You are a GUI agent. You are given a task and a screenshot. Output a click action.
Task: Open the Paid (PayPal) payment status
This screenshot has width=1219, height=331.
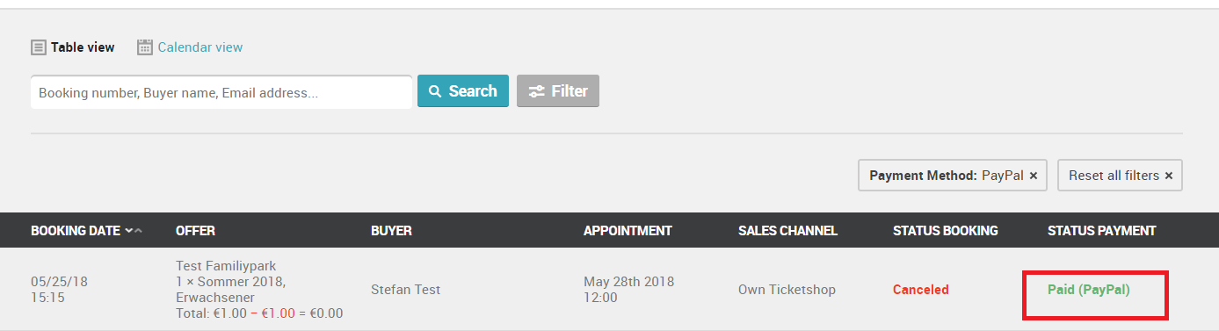tap(1089, 289)
